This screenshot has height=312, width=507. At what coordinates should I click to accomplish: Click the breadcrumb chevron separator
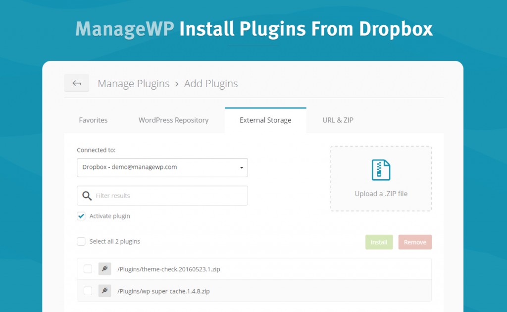coord(177,84)
